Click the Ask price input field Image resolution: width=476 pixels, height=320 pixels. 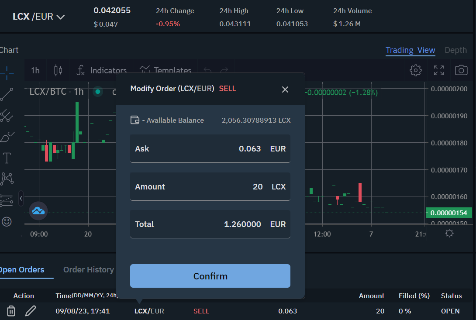pyautogui.click(x=210, y=149)
